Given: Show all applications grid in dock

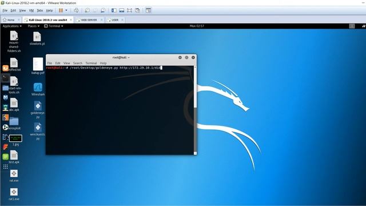Looking at the screenshot, I should (5, 167).
